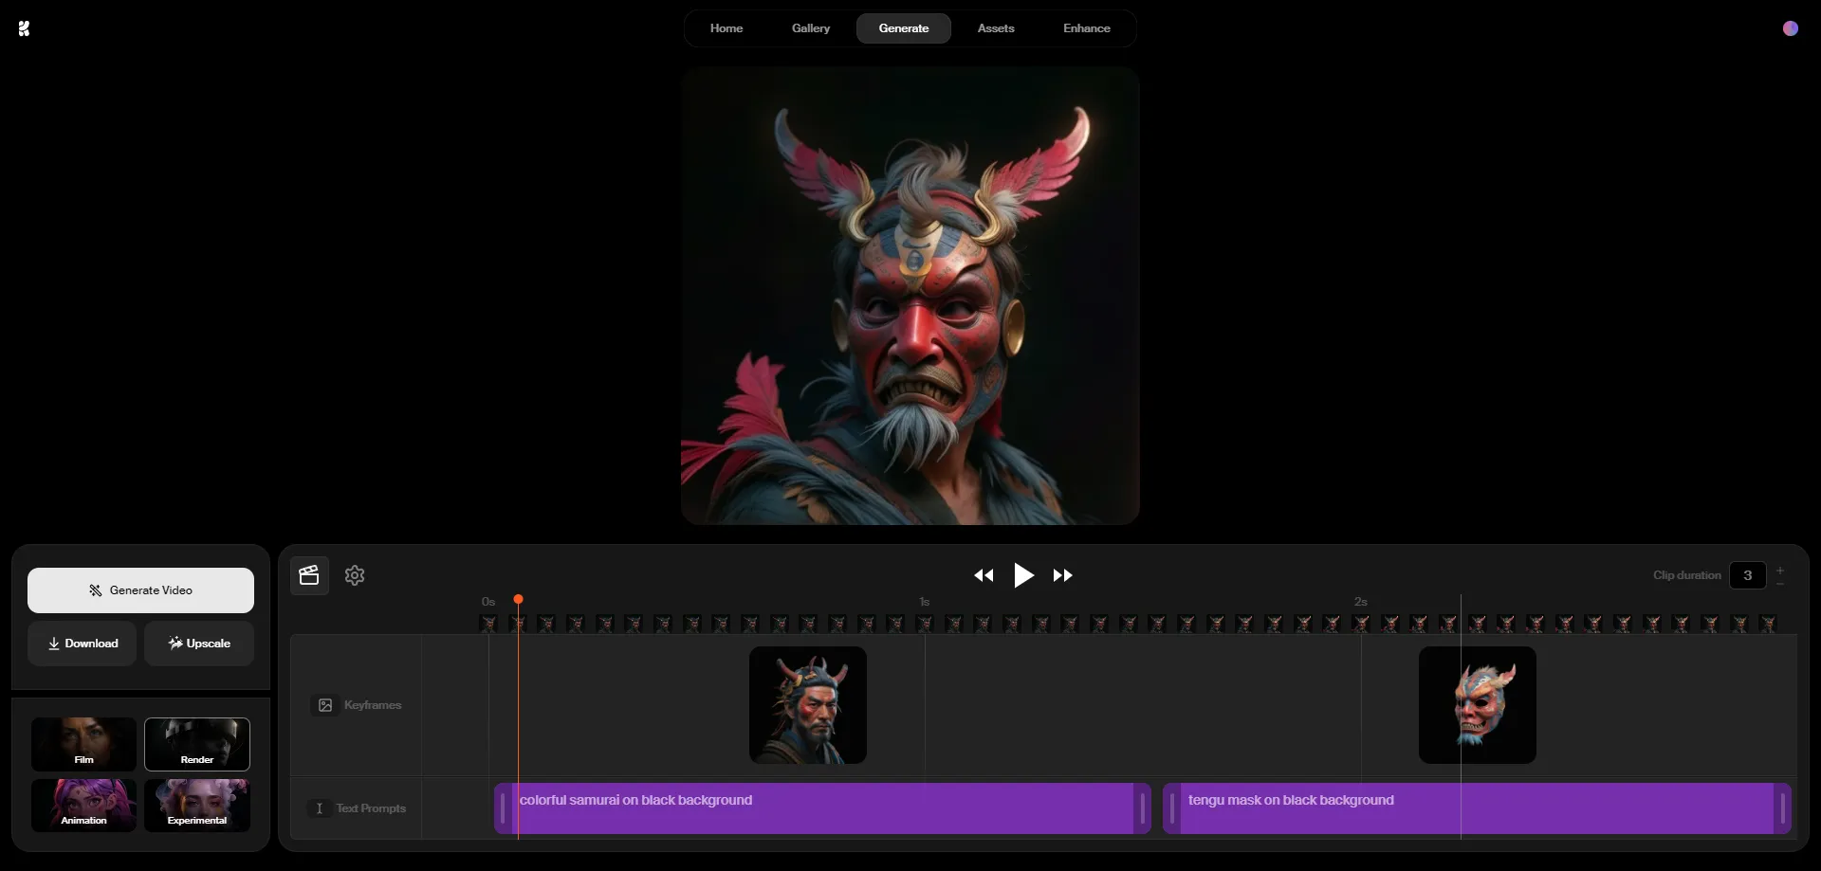Download the generated video
Viewport: 1821px width, 871px height.
(x=83, y=644)
